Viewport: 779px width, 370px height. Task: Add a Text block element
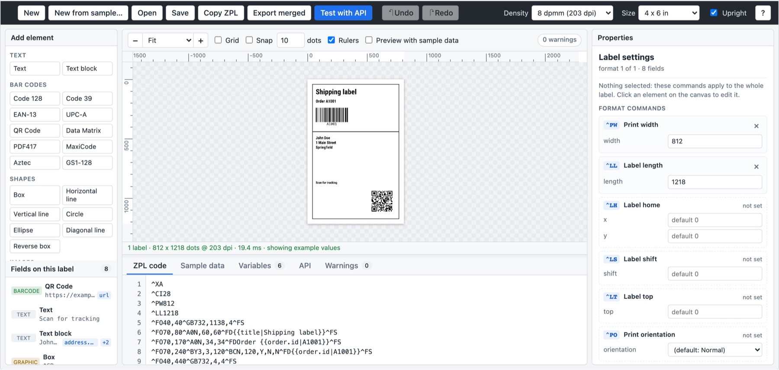87,68
